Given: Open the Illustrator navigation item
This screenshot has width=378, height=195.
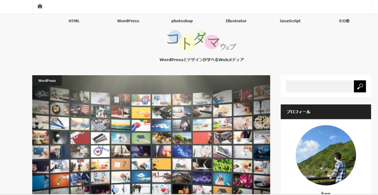Looking at the screenshot, I should click(x=236, y=21).
